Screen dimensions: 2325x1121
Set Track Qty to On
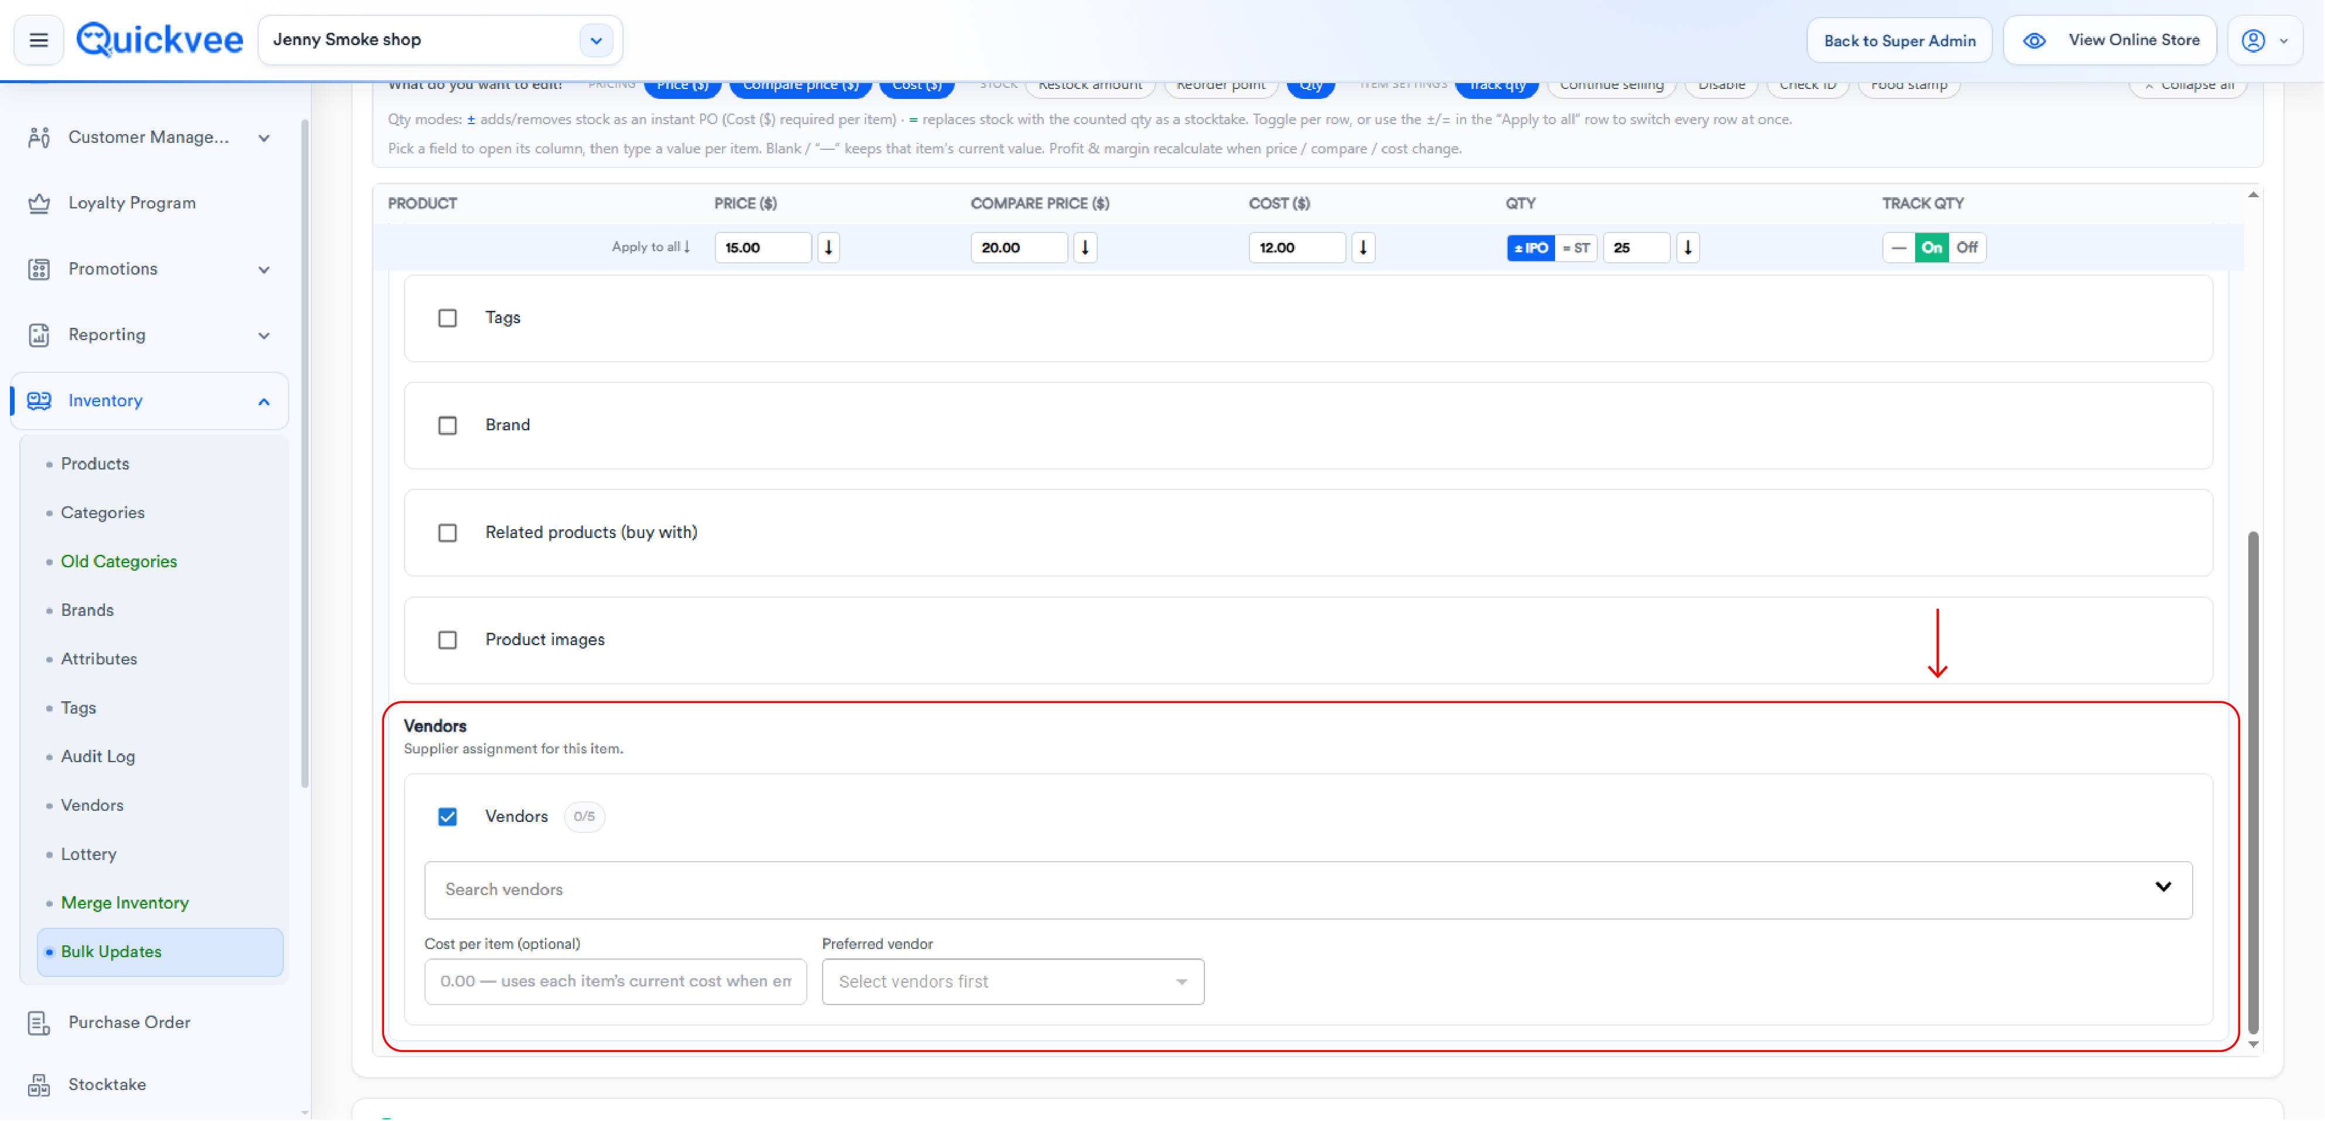[1932, 247]
